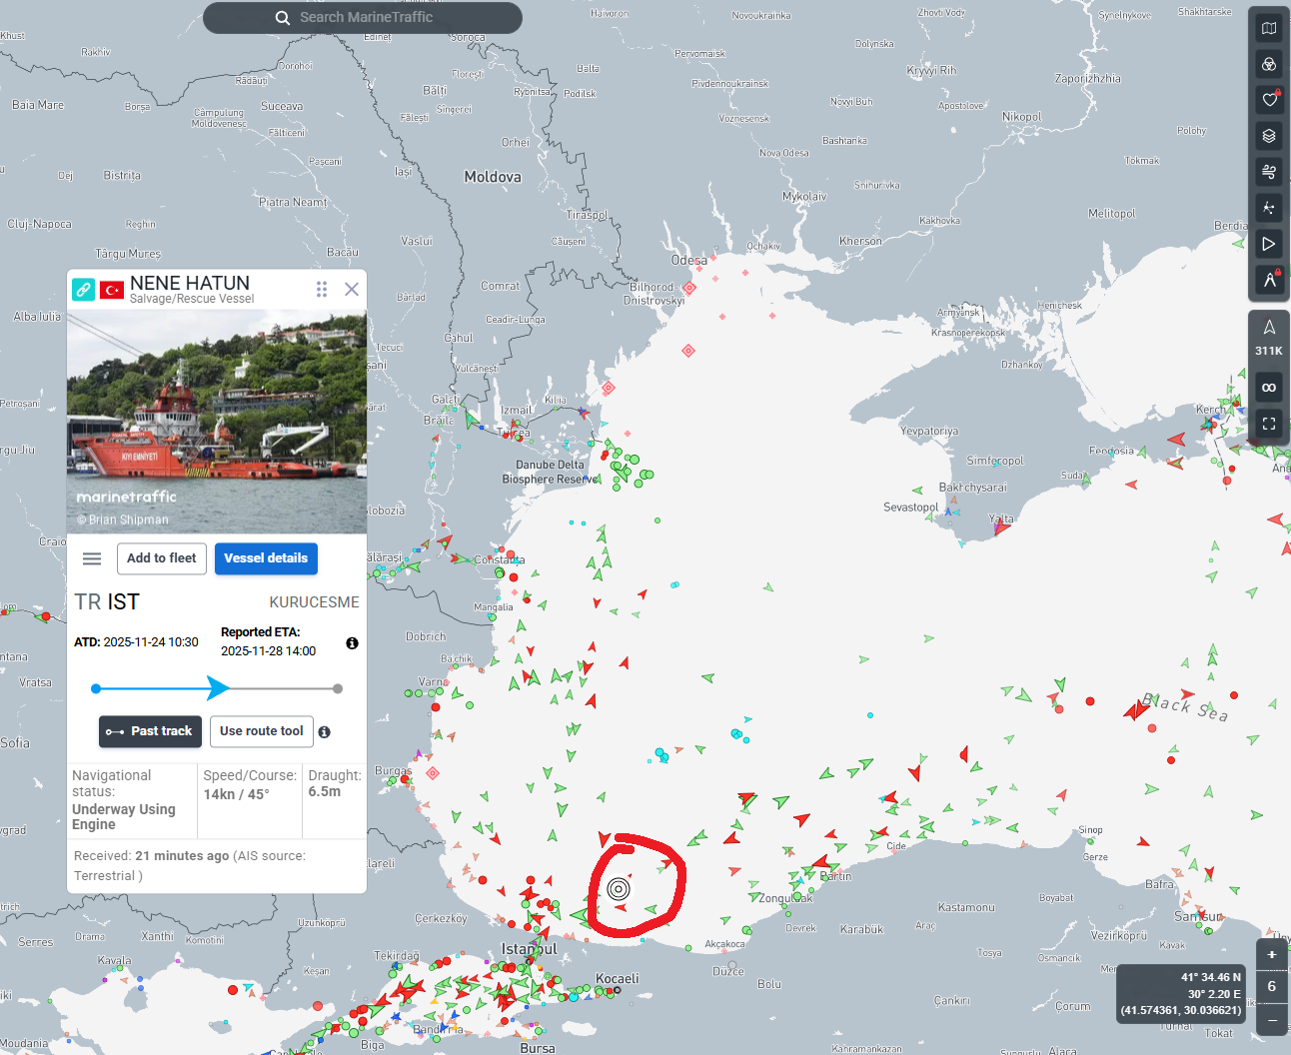Zoom in with the plus button
The image size is (1291, 1055).
click(1272, 955)
